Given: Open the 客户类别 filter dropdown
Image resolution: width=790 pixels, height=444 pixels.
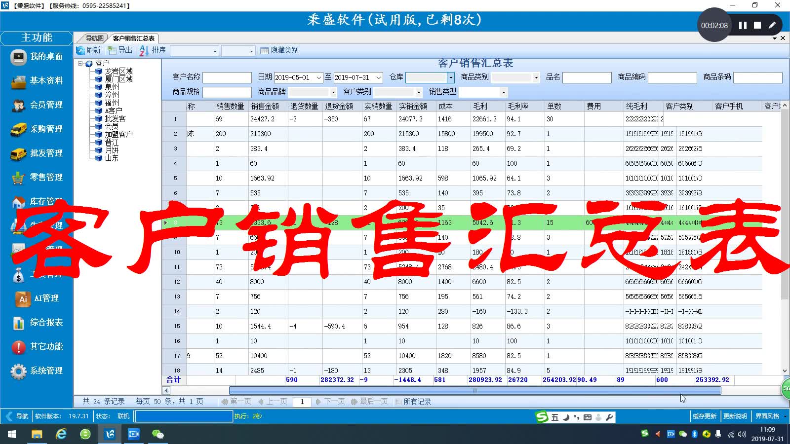Looking at the screenshot, I should (419, 92).
